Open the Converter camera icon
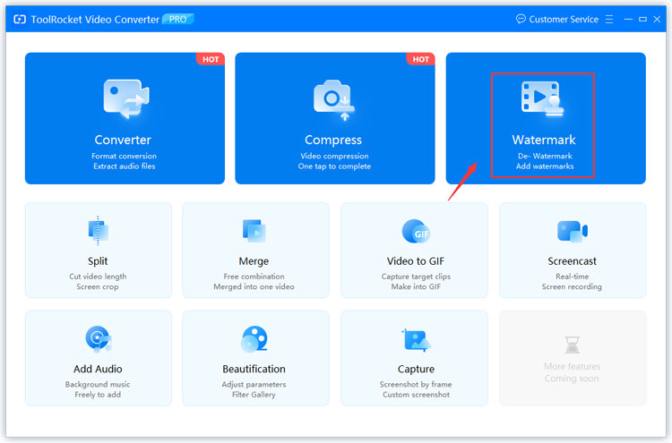 click(x=126, y=98)
